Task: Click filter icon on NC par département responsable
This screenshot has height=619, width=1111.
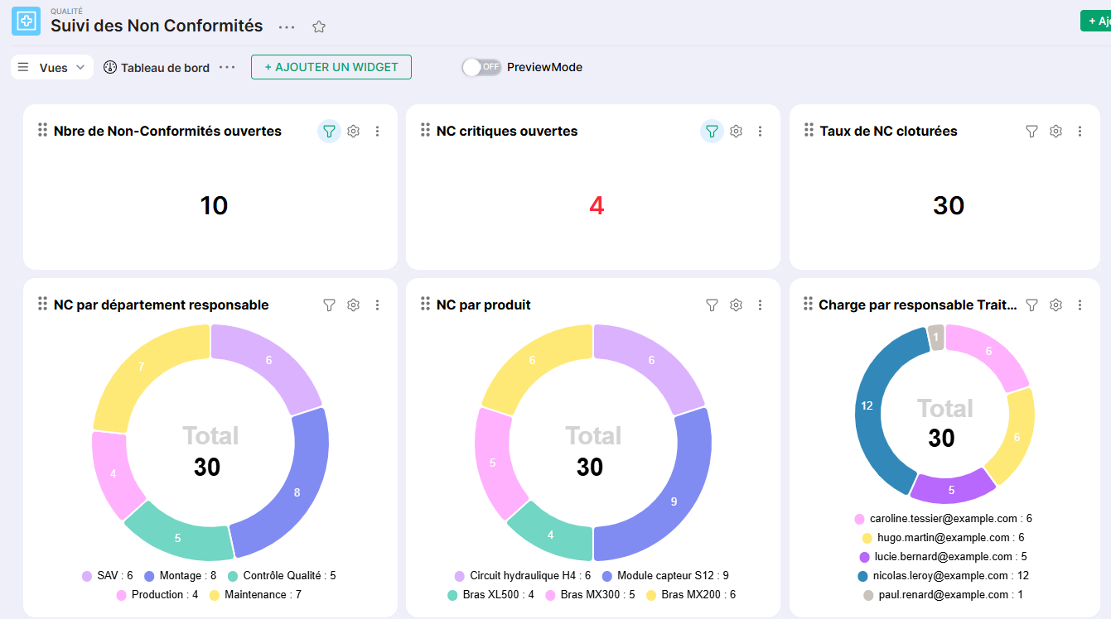Action: pos(329,305)
